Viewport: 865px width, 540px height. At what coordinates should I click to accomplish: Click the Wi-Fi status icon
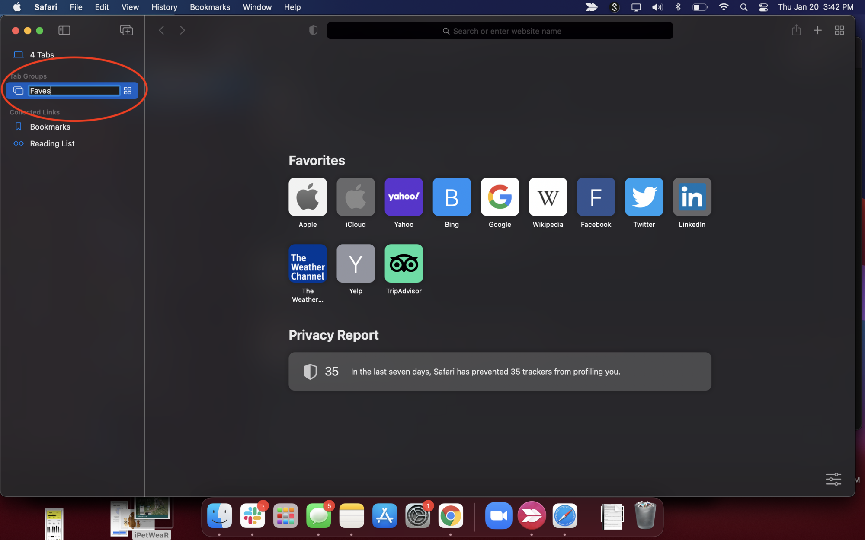point(723,7)
